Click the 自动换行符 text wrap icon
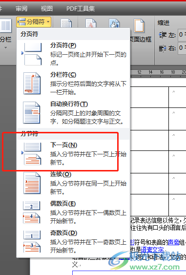186x275 pixels. tap(32, 113)
